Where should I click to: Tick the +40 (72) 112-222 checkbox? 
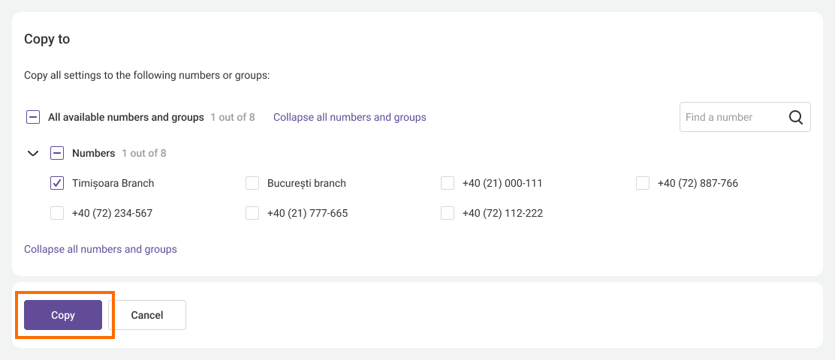[448, 213]
